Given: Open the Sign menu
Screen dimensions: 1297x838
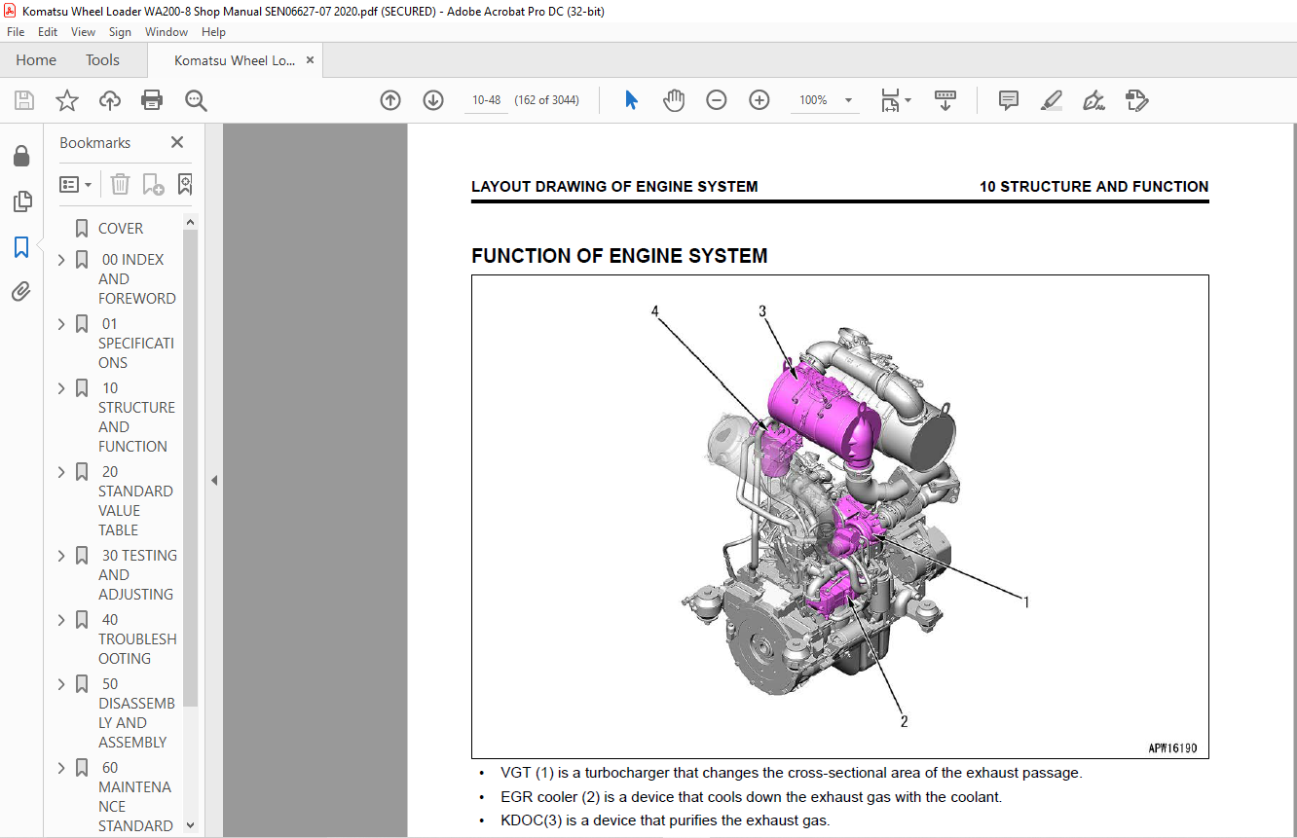Looking at the screenshot, I should (x=120, y=32).
